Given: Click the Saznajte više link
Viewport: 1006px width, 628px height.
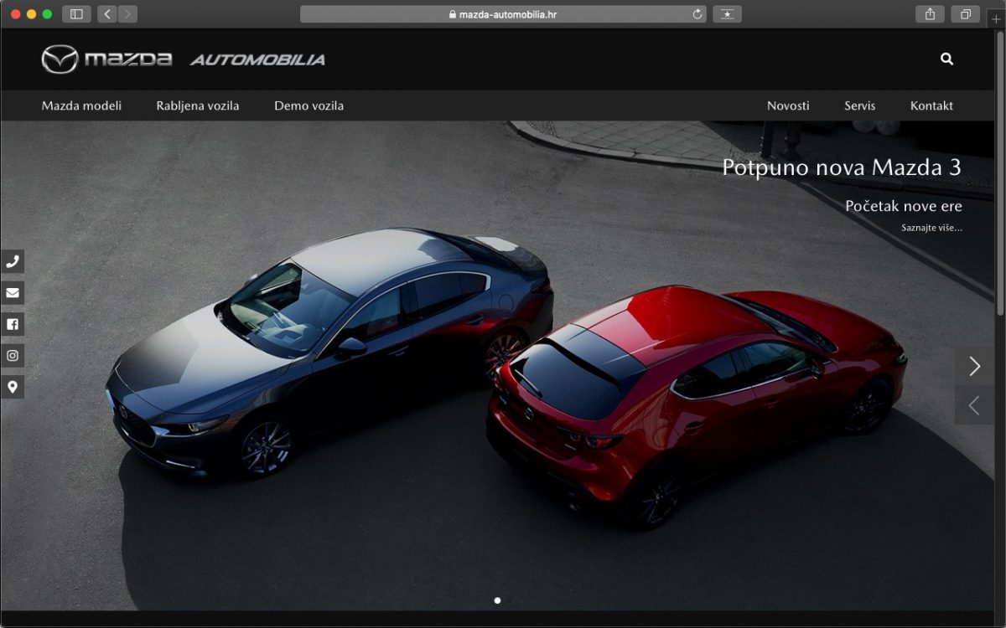Looking at the screenshot, I should pyautogui.click(x=931, y=228).
